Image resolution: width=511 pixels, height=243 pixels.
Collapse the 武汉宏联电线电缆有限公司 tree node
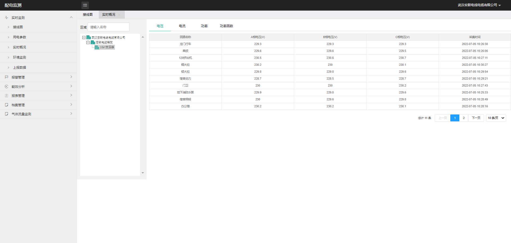click(84, 38)
